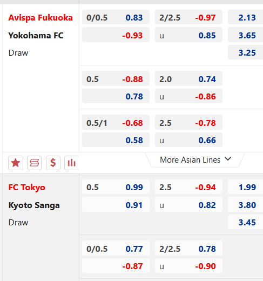Viewport: 263px width, 281px height.
Task: Open the bar chart statistics icon
Action: coord(71,163)
